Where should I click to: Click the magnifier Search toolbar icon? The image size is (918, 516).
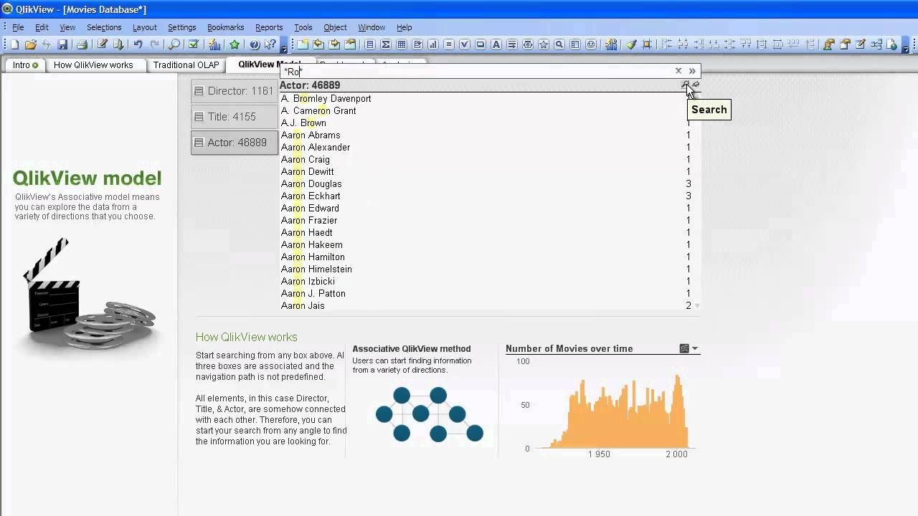pos(174,44)
